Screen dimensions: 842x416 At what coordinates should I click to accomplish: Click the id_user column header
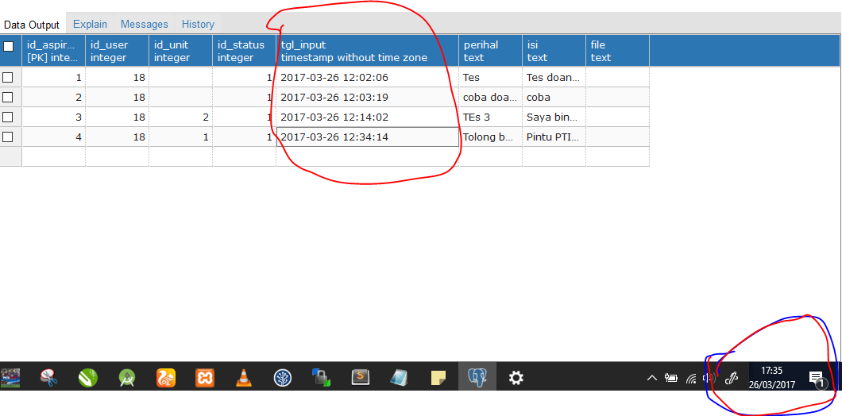click(117, 51)
